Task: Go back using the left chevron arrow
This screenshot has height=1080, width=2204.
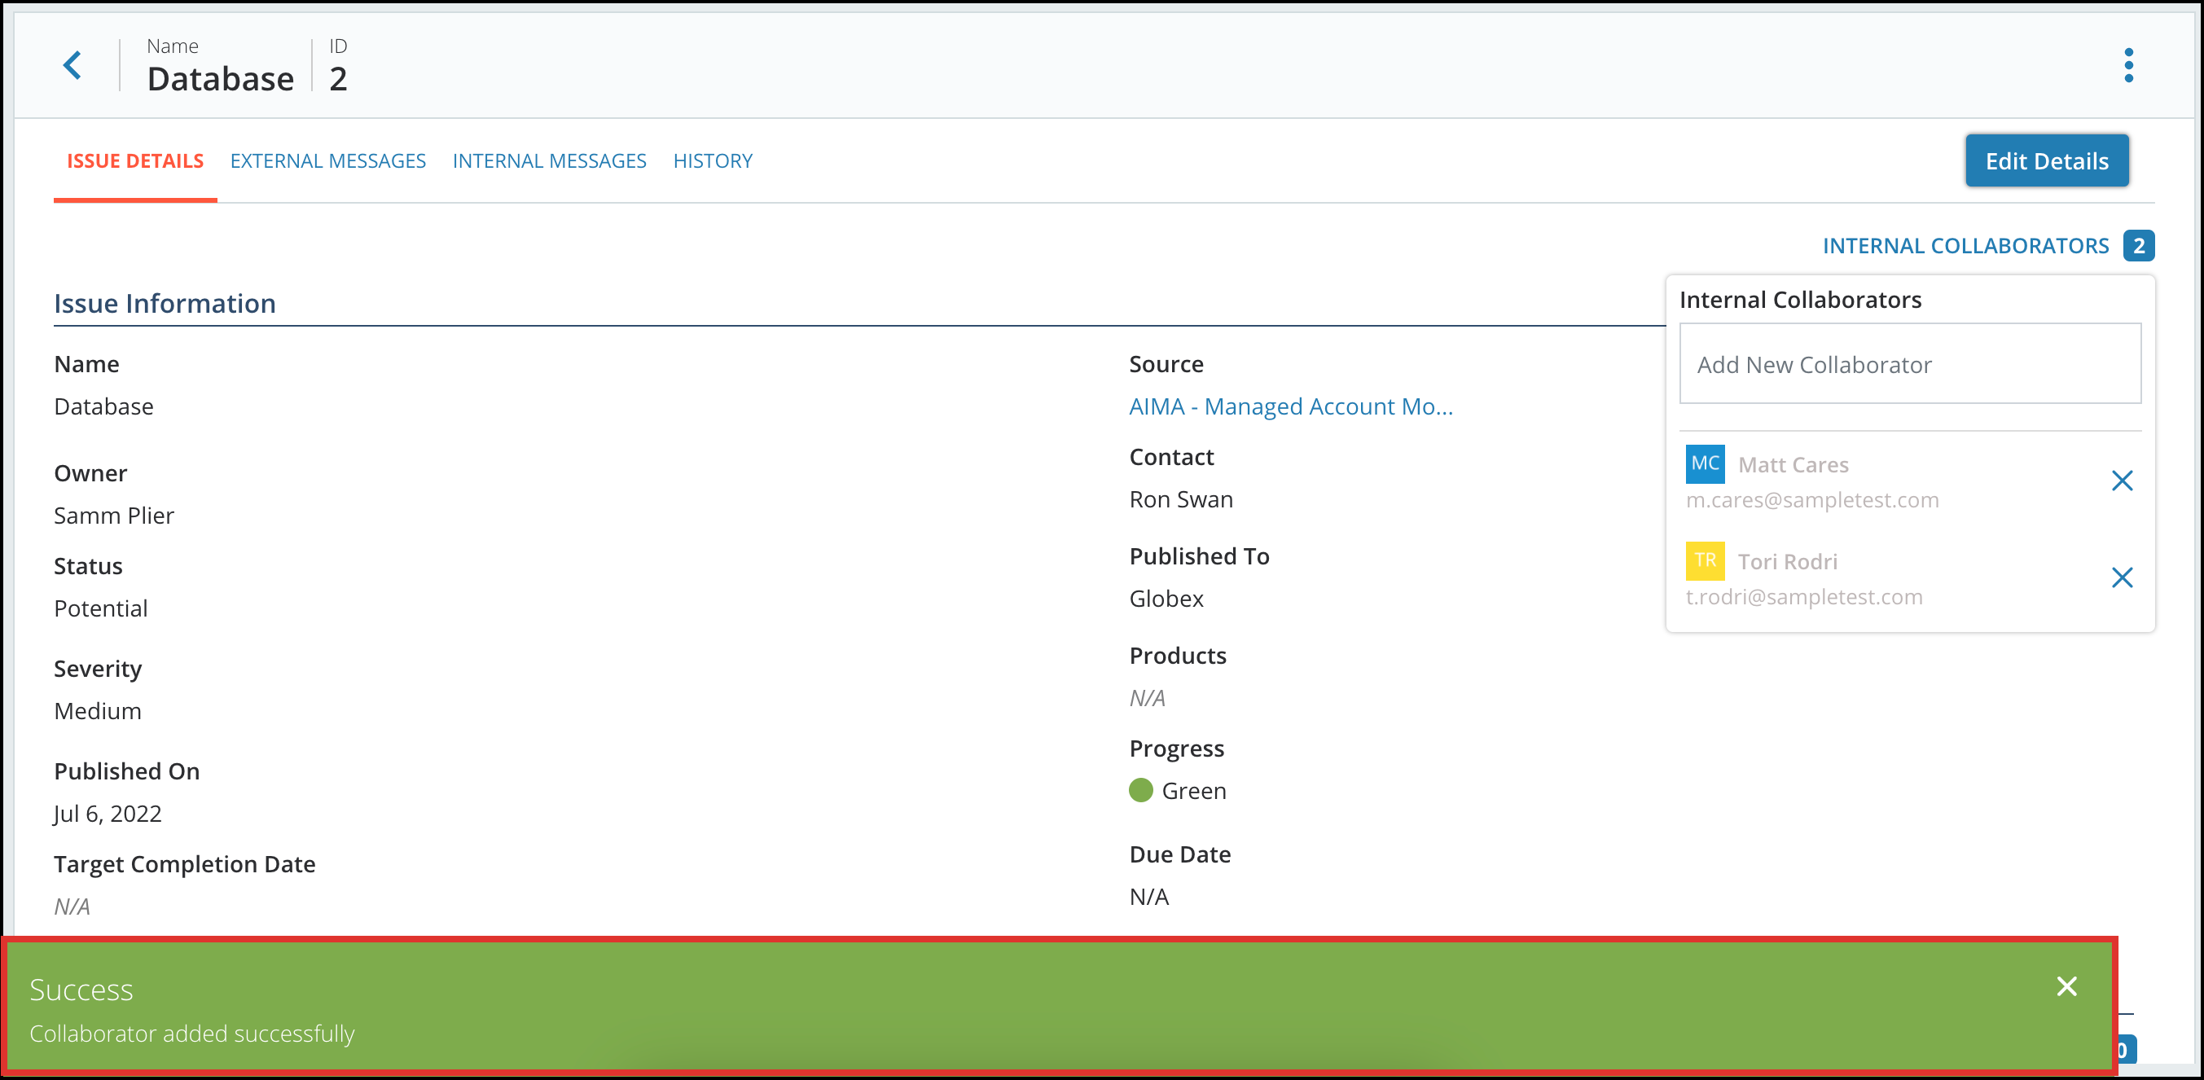Action: click(73, 65)
